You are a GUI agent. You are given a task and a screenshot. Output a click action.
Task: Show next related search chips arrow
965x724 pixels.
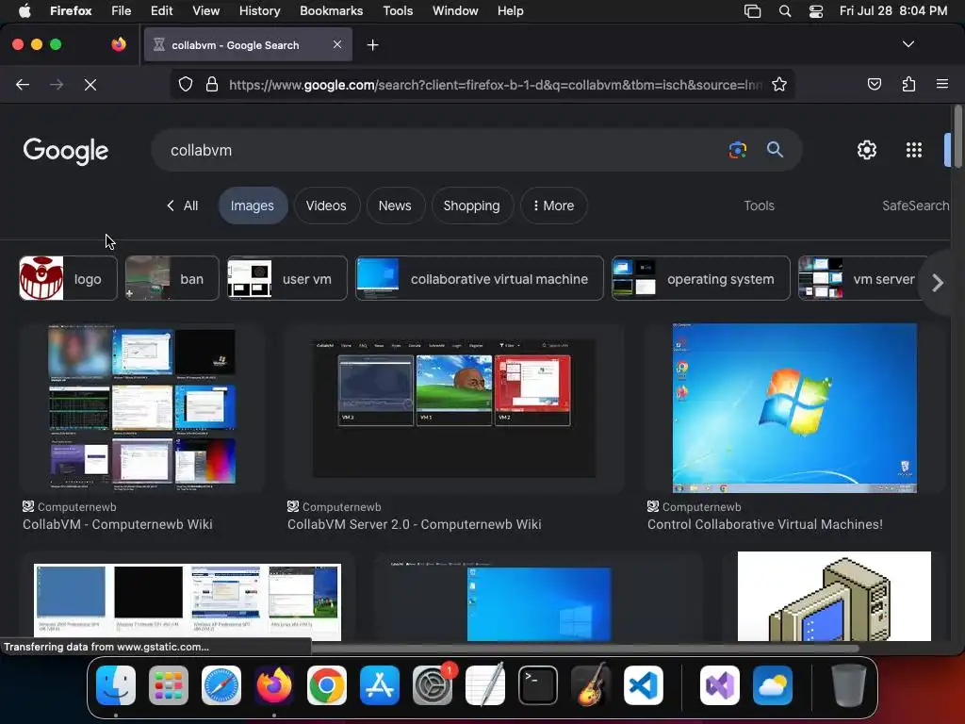coord(938,283)
